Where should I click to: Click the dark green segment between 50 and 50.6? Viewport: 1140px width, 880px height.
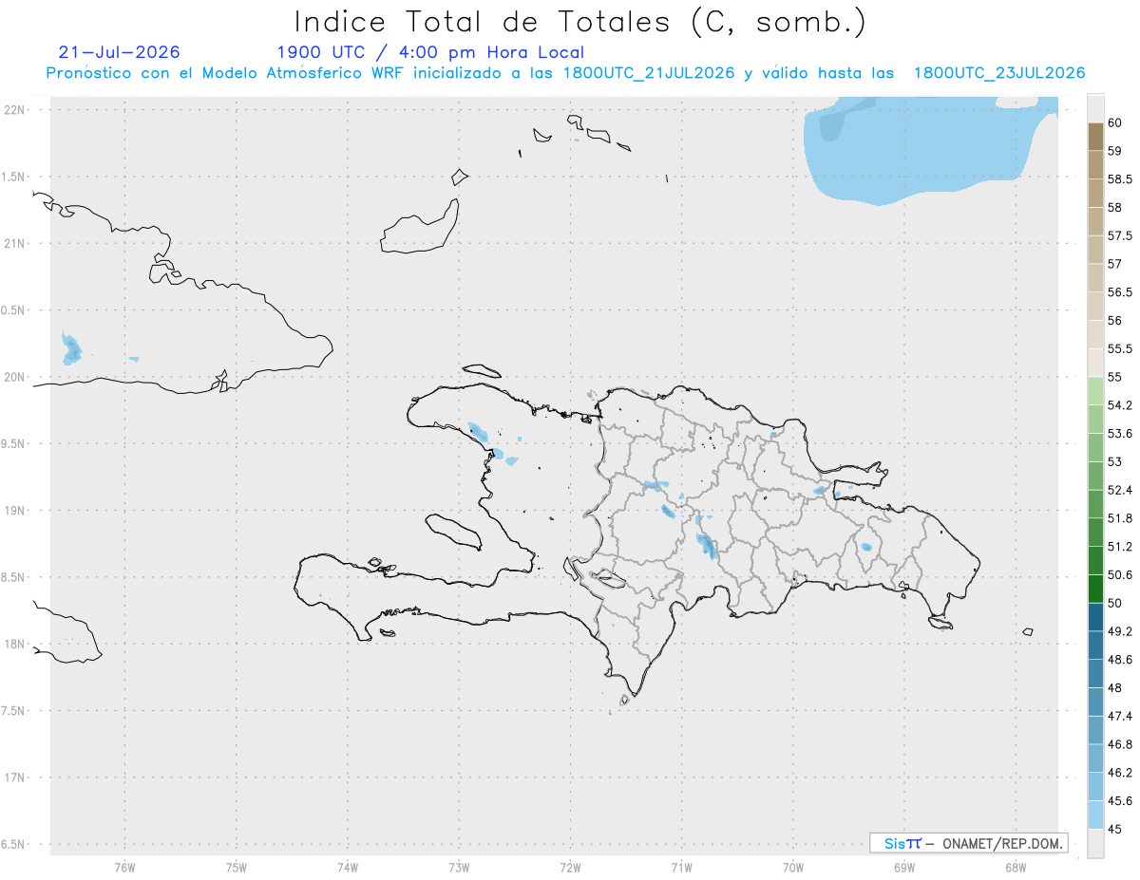[1095, 589]
